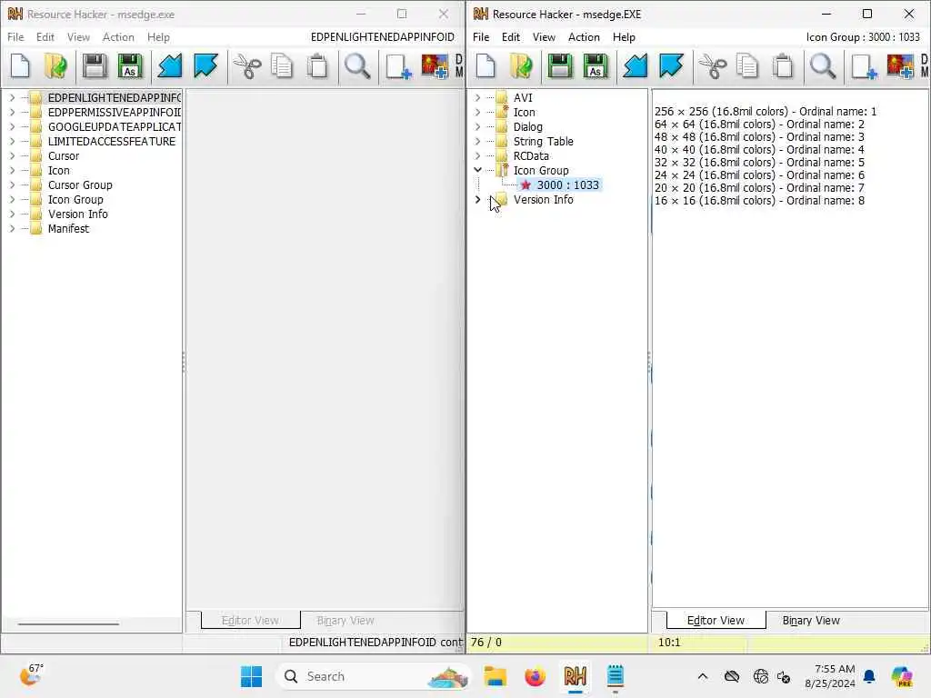This screenshot has width=931, height=698.
Task: Click Cut scissors icon in left window
Action: pyautogui.click(x=247, y=65)
